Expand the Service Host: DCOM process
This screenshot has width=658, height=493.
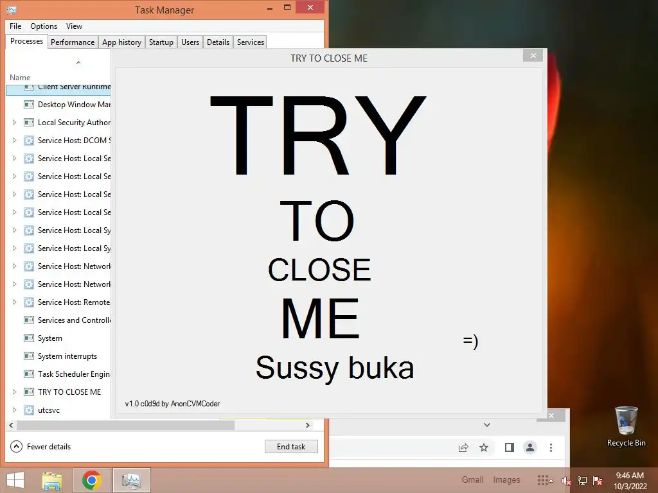(x=14, y=141)
